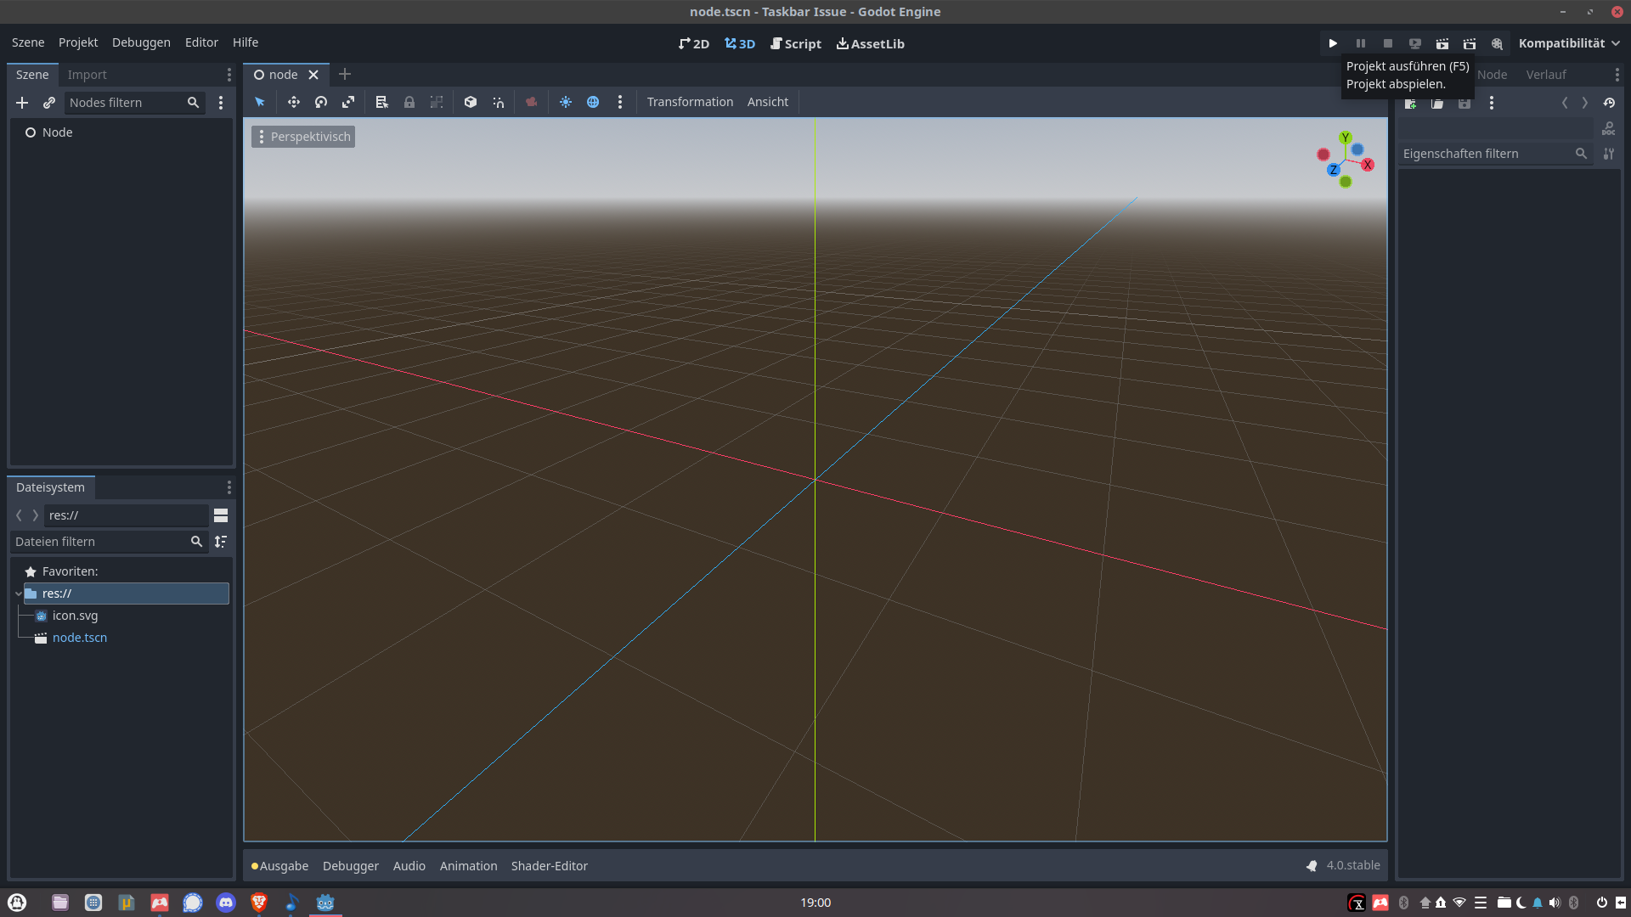Collapse the res:// folder in Favoriten
The width and height of the screenshot is (1631, 917).
(18, 594)
